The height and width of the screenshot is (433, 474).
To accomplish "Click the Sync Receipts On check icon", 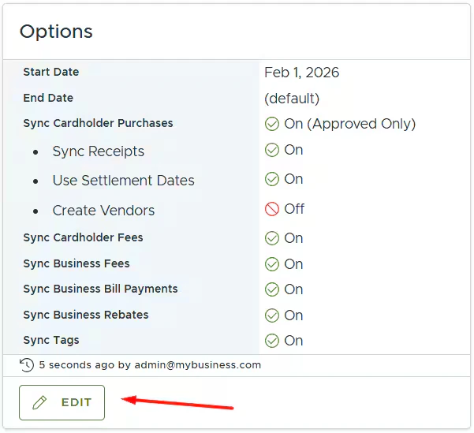I will pos(272,150).
